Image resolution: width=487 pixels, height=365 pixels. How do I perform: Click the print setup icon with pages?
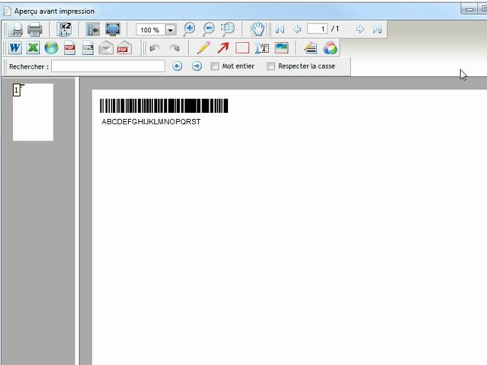pyautogui.click(x=16, y=29)
